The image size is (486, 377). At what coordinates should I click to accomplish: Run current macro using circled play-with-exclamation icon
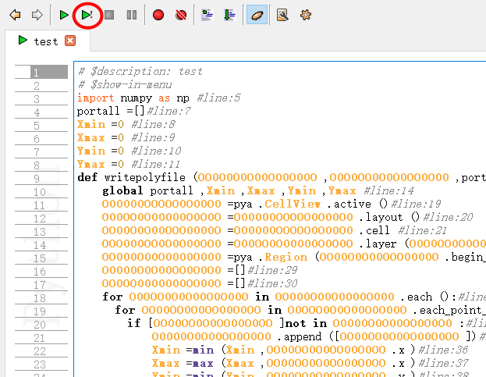[x=87, y=15]
